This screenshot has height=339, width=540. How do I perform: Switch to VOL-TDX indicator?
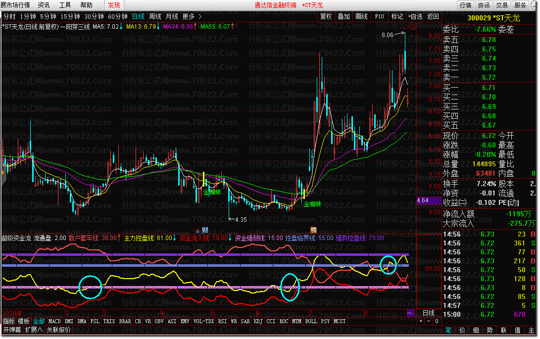click(203, 321)
